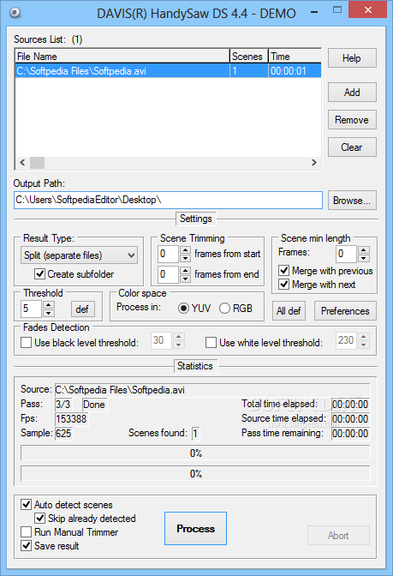Click the Pass time remaining value

click(x=350, y=434)
